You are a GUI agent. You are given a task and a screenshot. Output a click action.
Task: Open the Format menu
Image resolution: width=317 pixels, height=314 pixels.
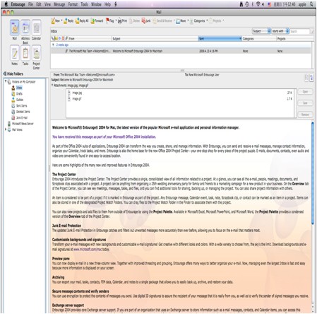pos(73,4)
